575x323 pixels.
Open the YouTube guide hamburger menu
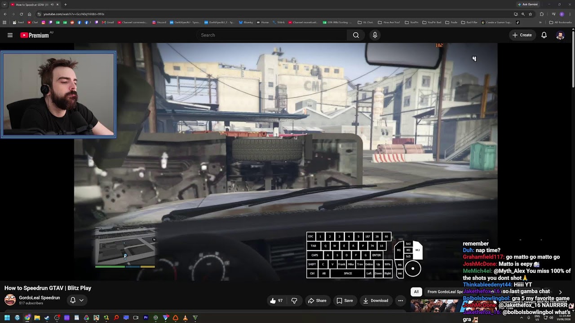point(10,35)
